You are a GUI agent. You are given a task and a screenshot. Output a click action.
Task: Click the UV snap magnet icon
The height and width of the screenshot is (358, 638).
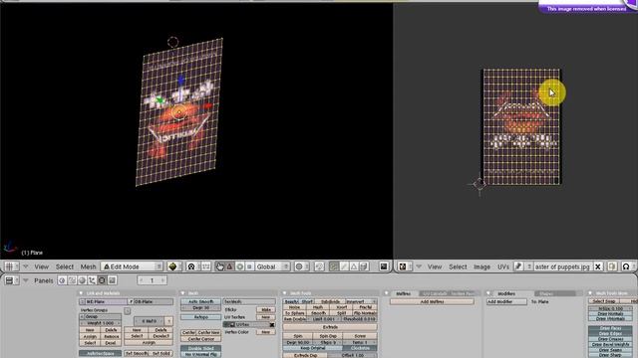click(x=626, y=267)
